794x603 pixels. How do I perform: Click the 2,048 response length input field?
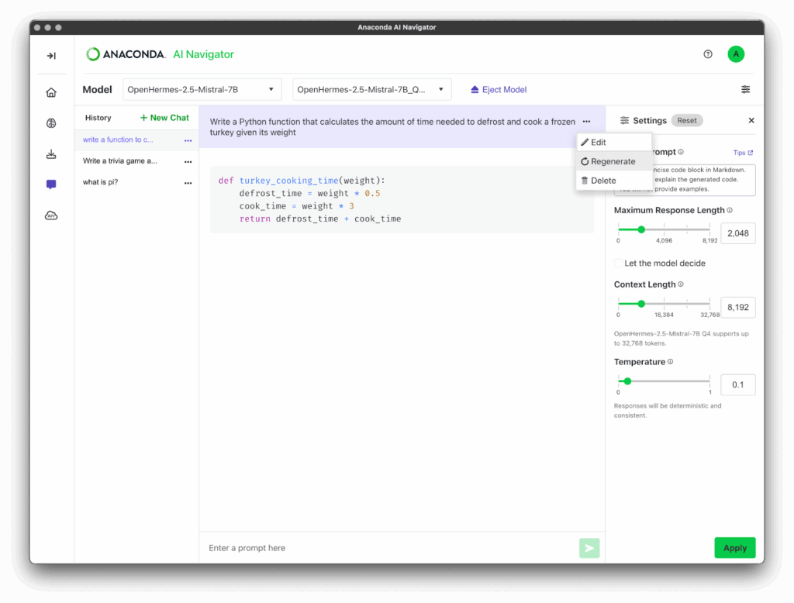click(738, 233)
